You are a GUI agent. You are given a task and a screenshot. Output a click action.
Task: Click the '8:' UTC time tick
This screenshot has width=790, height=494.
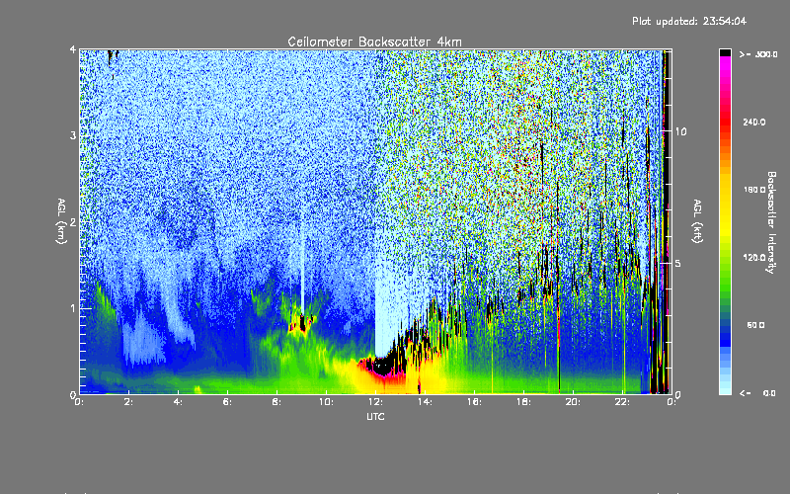pyautogui.click(x=276, y=402)
